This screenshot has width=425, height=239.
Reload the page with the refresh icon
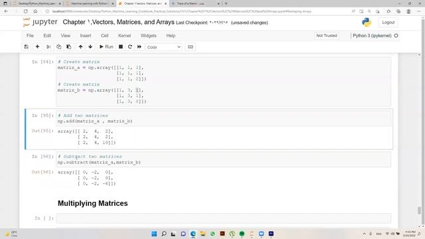coord(25,11)
